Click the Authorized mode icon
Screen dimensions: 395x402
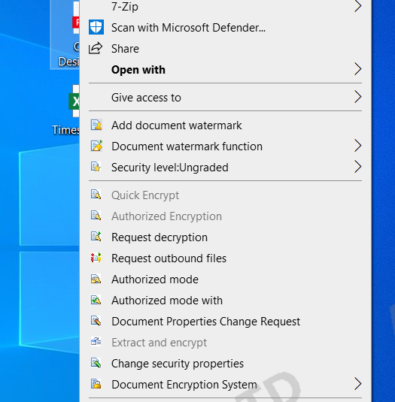(96, 279)
